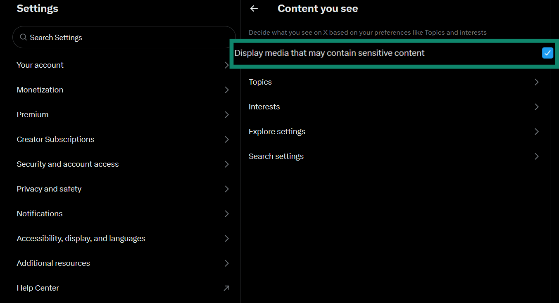Click the Search Settings input field

(x=124, y=37)
